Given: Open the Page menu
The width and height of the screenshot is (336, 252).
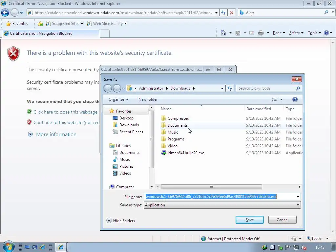Looking at the screenshot, I should (x=279, y=33).
